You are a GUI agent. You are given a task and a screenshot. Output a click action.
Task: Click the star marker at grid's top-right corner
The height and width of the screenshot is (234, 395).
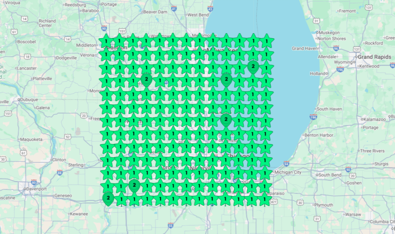click(x=266, y=40)
